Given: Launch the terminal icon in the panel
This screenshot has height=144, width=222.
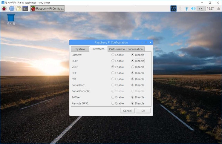Looking at the screenshot, I should (x=25, y=9).
